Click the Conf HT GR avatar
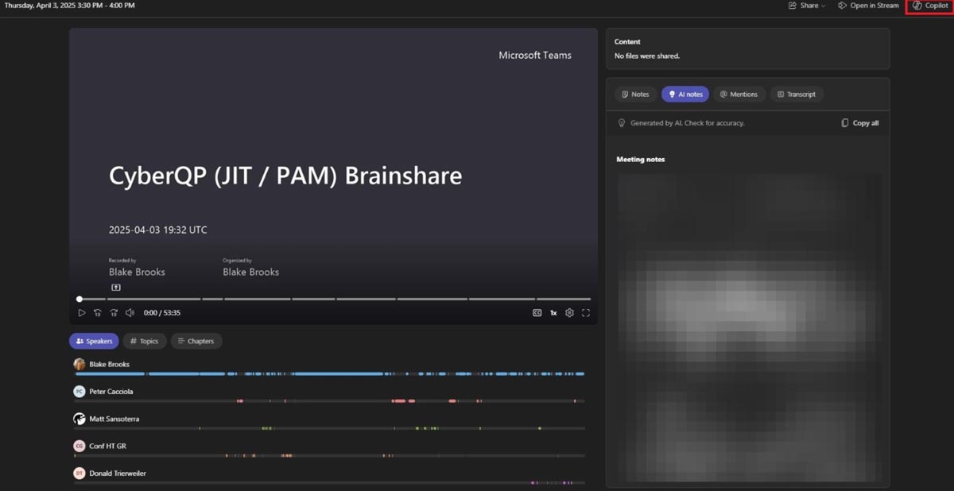This screenshot has width=954, height=491. [79, 446]
